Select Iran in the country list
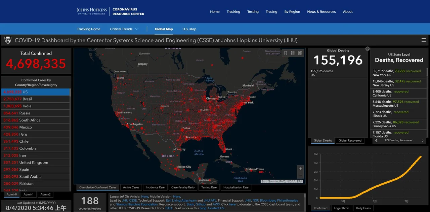 [x=36, y=155]
